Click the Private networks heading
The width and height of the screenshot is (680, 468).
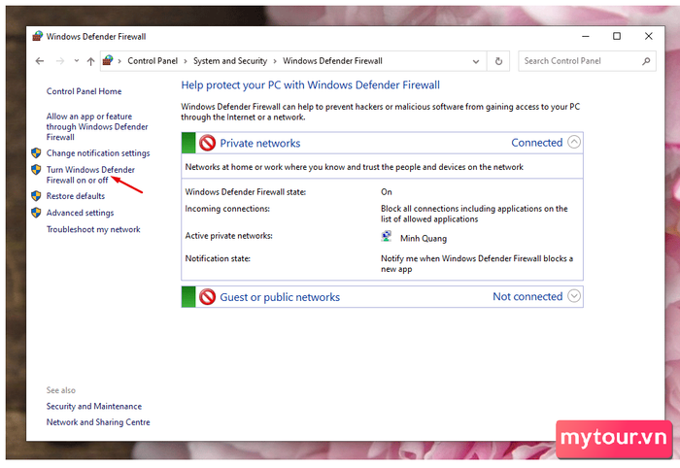coord(259,143)
